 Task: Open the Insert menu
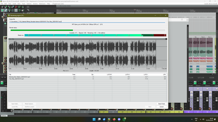(14, 4)
